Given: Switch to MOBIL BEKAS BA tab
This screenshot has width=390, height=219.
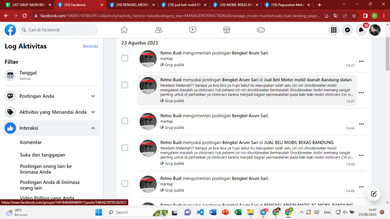Looking at the screenshot, I should [236, 5].
